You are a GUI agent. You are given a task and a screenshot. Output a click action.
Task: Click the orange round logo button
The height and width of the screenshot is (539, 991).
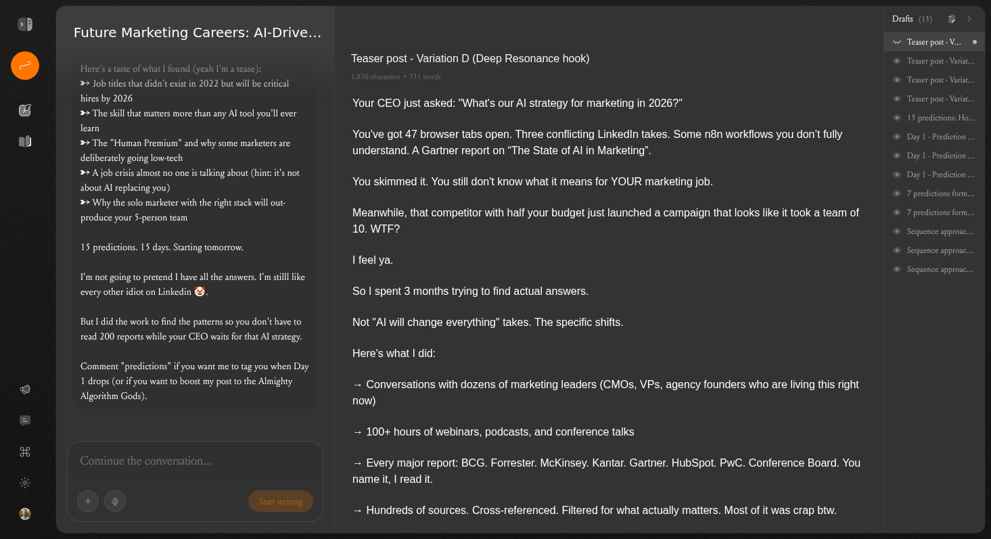coord(25,66)
